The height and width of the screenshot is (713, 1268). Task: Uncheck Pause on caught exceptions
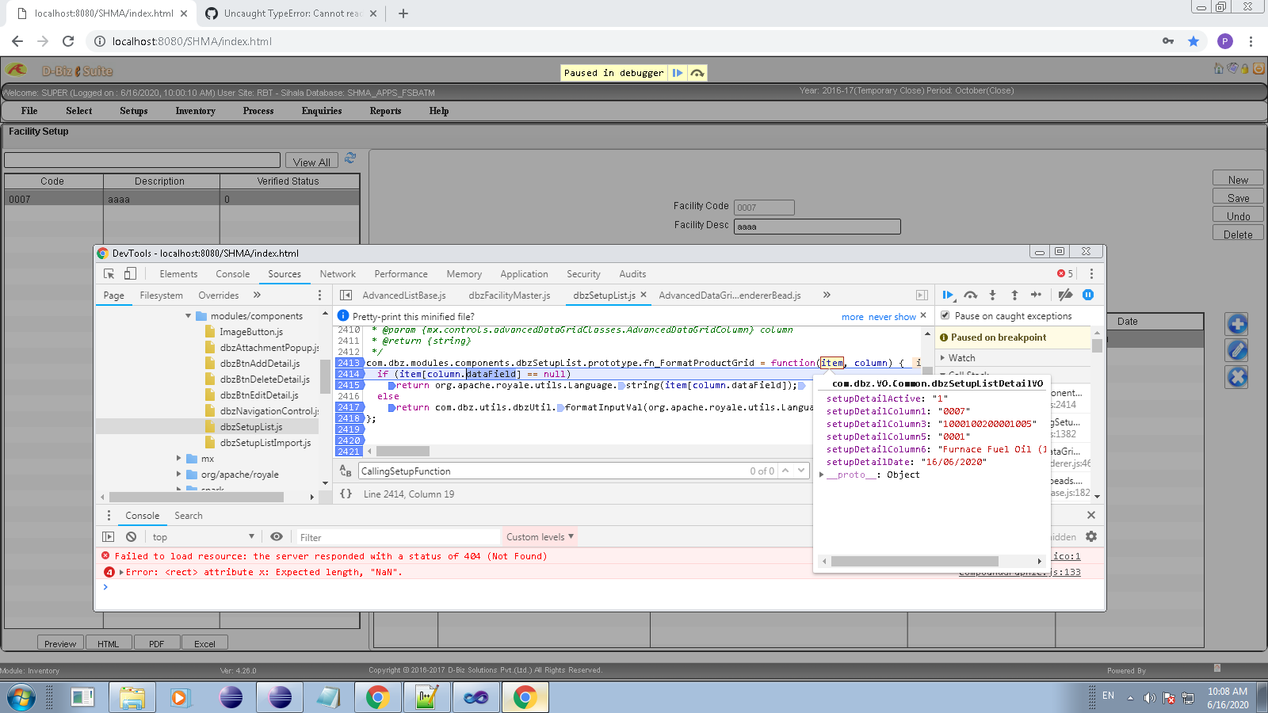[945, 315]
